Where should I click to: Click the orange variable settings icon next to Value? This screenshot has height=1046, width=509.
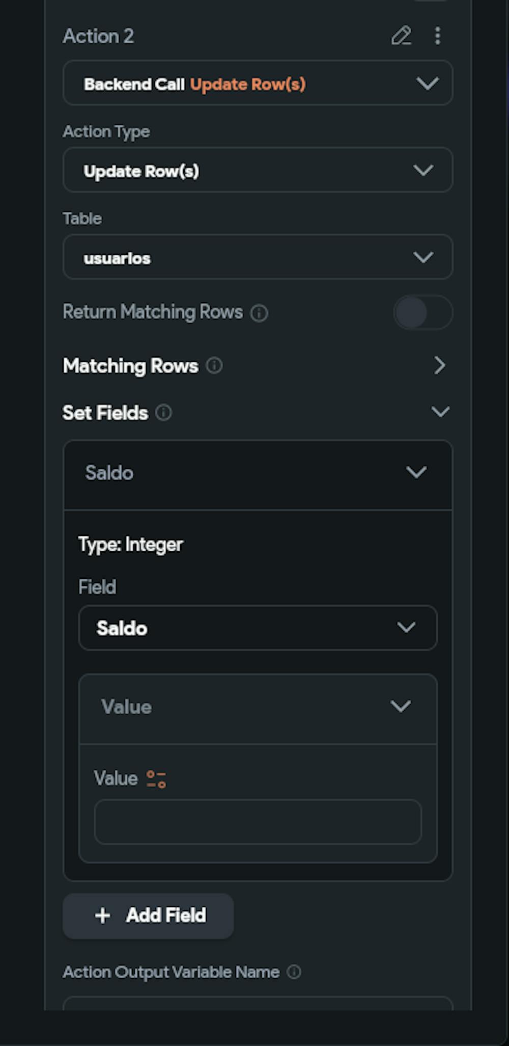pyautogui.click(x=156, y=779)
